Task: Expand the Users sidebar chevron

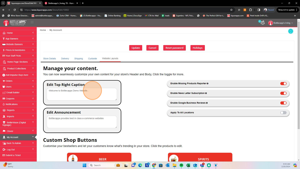Action: coord(33,86)
